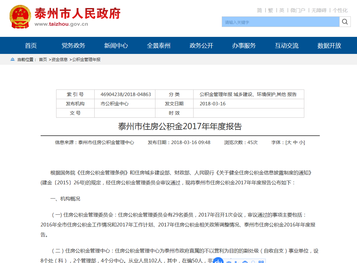
Task: Open the 新闻中心 navigation tab
Action: click(116, 46)
